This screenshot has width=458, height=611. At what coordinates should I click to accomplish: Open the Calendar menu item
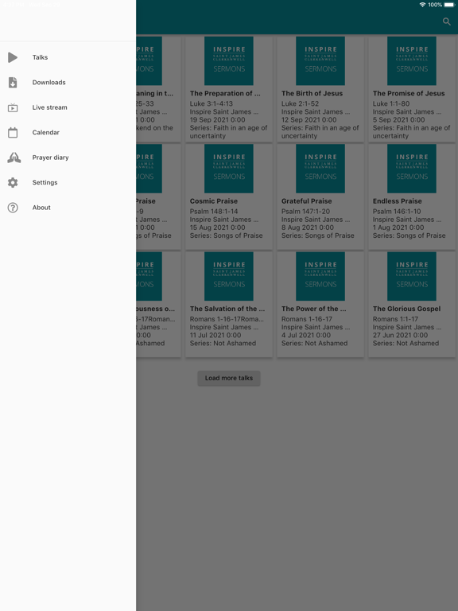[68, 133]
